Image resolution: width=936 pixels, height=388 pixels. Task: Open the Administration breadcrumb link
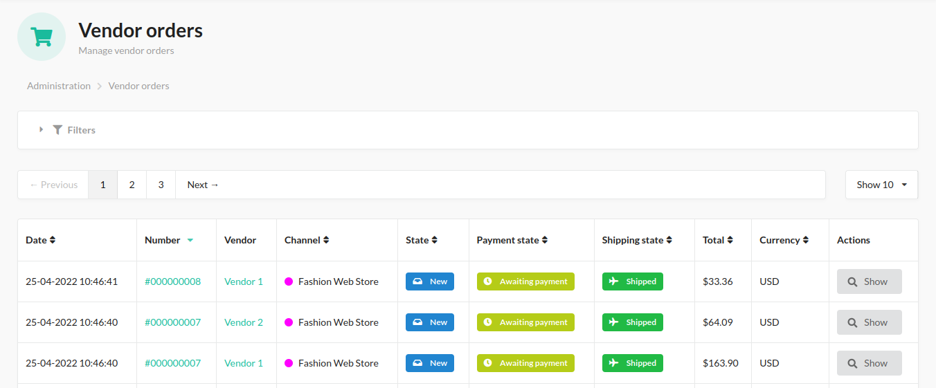(x=59, y=86)
